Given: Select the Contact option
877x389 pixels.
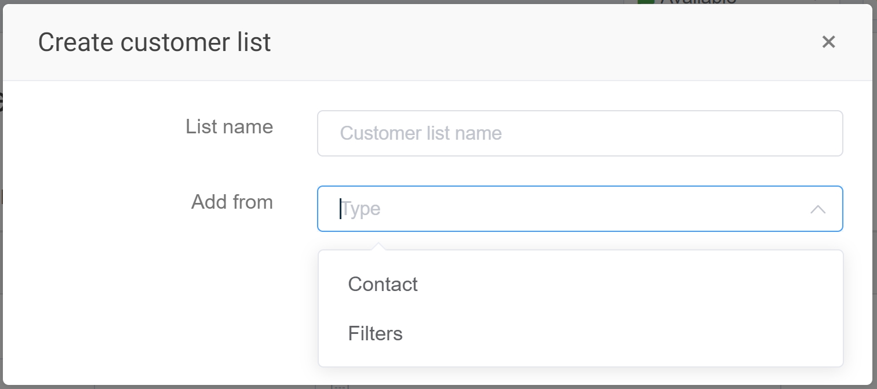Looking at the screenshot, I should click(383, 284).
